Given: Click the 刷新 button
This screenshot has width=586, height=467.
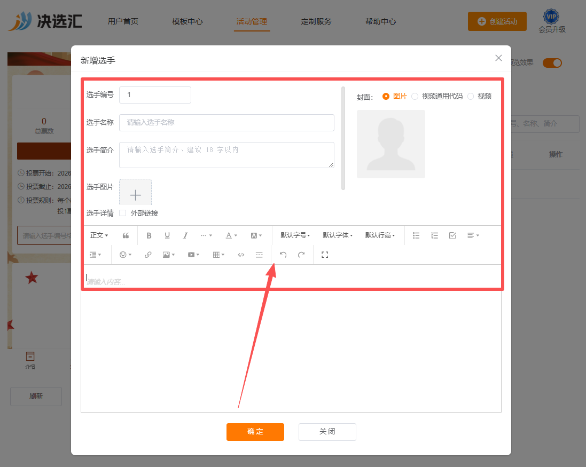Looking at the screenshot, I should [36, 397].
